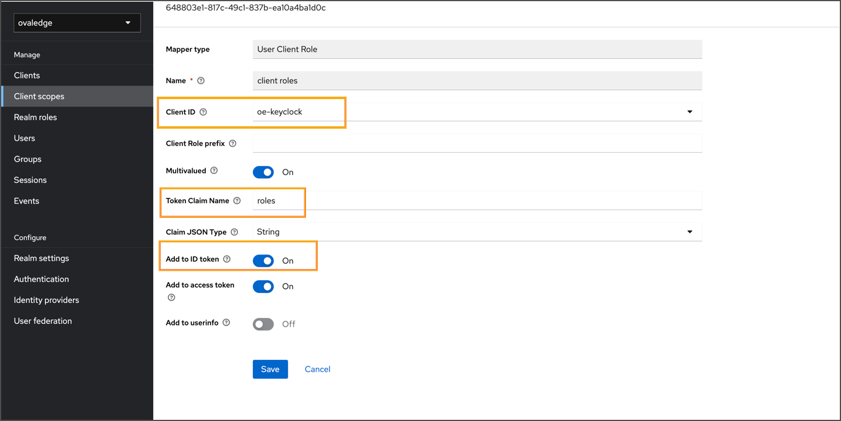This screenshot has width=841, height=421.
Task: Open the ovaledge realm selector dropdown
Action: (x=77, y=23)
